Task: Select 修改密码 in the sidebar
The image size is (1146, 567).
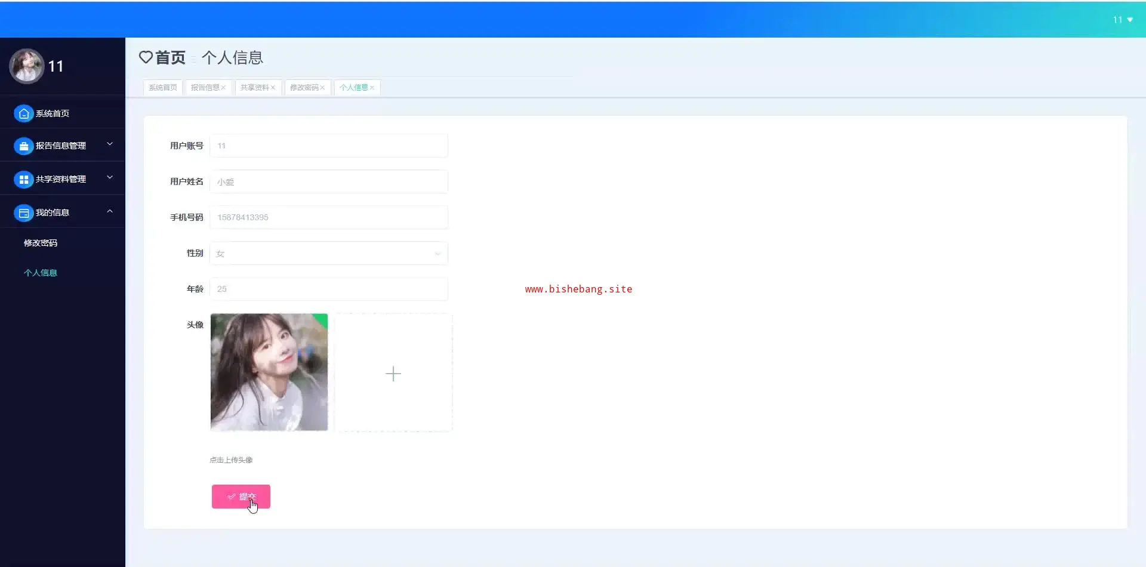Action: coord(41,243)
